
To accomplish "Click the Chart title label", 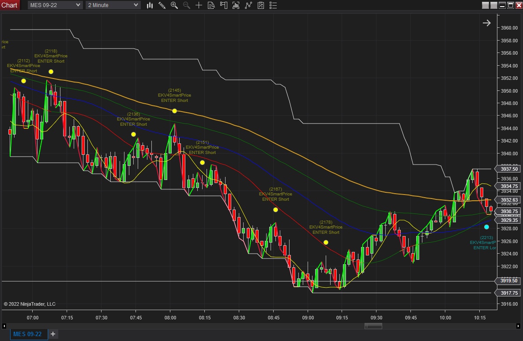I will pyautogui.click(x=9, y=5).
